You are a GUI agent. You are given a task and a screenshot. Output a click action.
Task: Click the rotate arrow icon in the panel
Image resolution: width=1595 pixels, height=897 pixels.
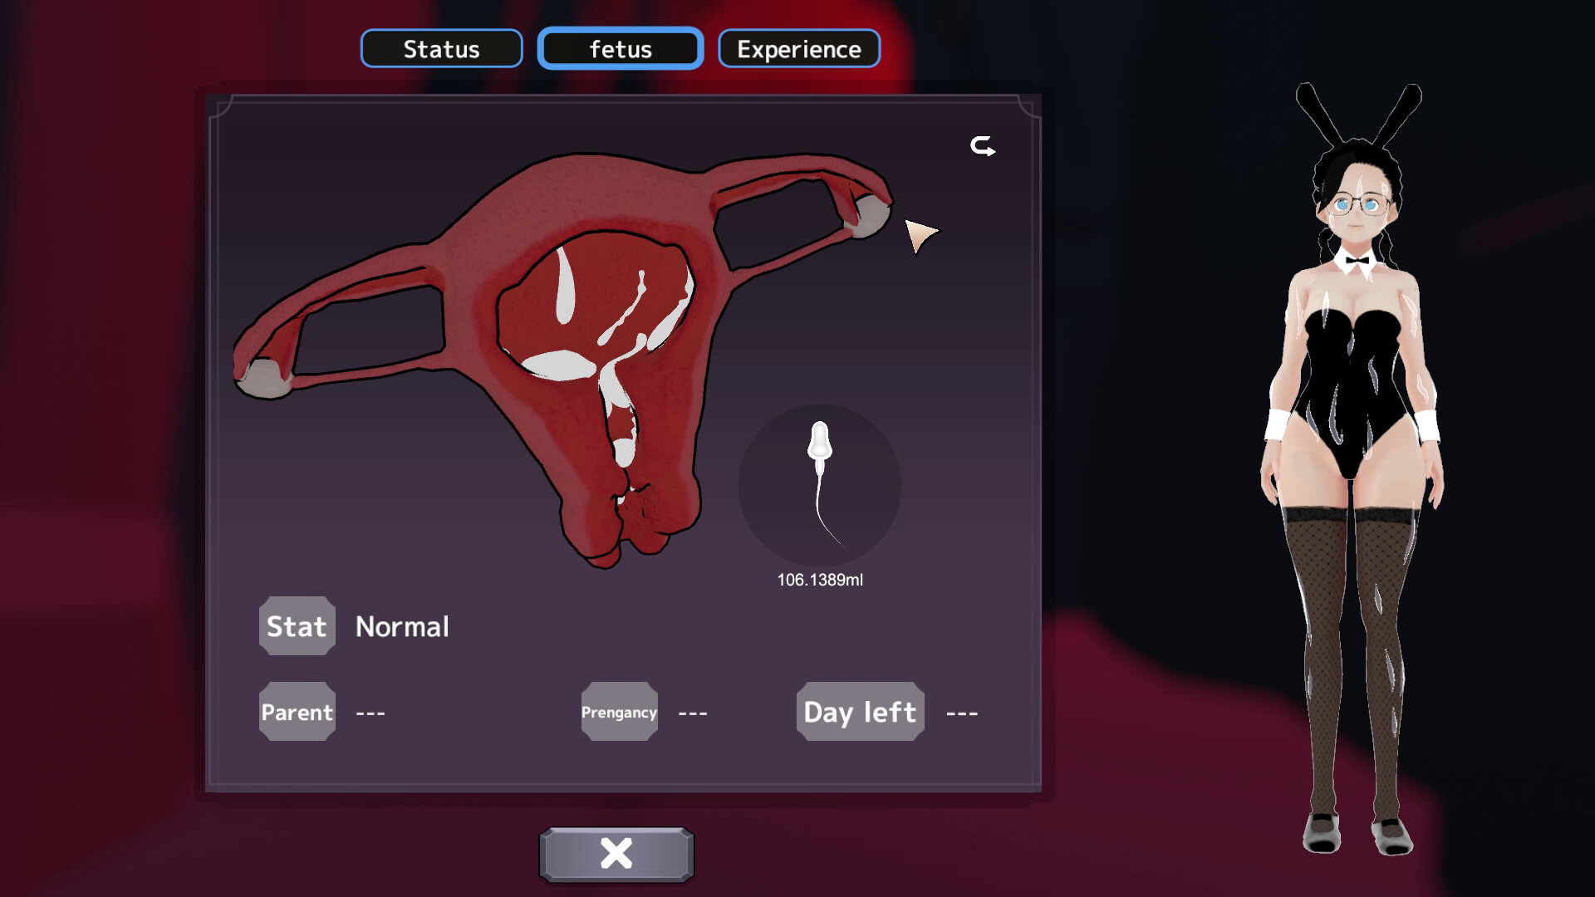(983, 146)
